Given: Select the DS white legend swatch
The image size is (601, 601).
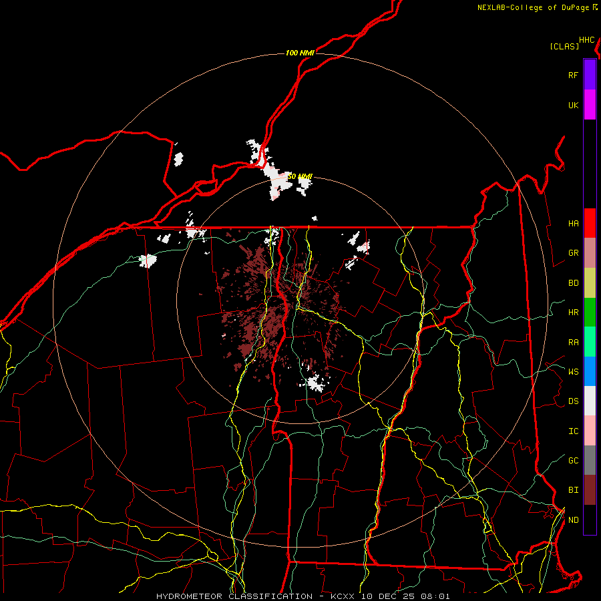Looking at the screenshot, I should [590, 401].
